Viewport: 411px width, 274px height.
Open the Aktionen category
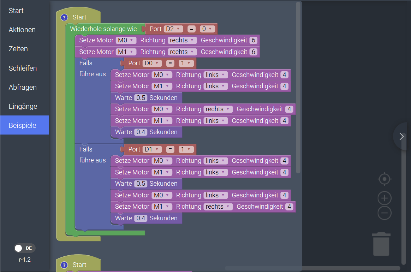pyautogui.click(x=22, y=30)
